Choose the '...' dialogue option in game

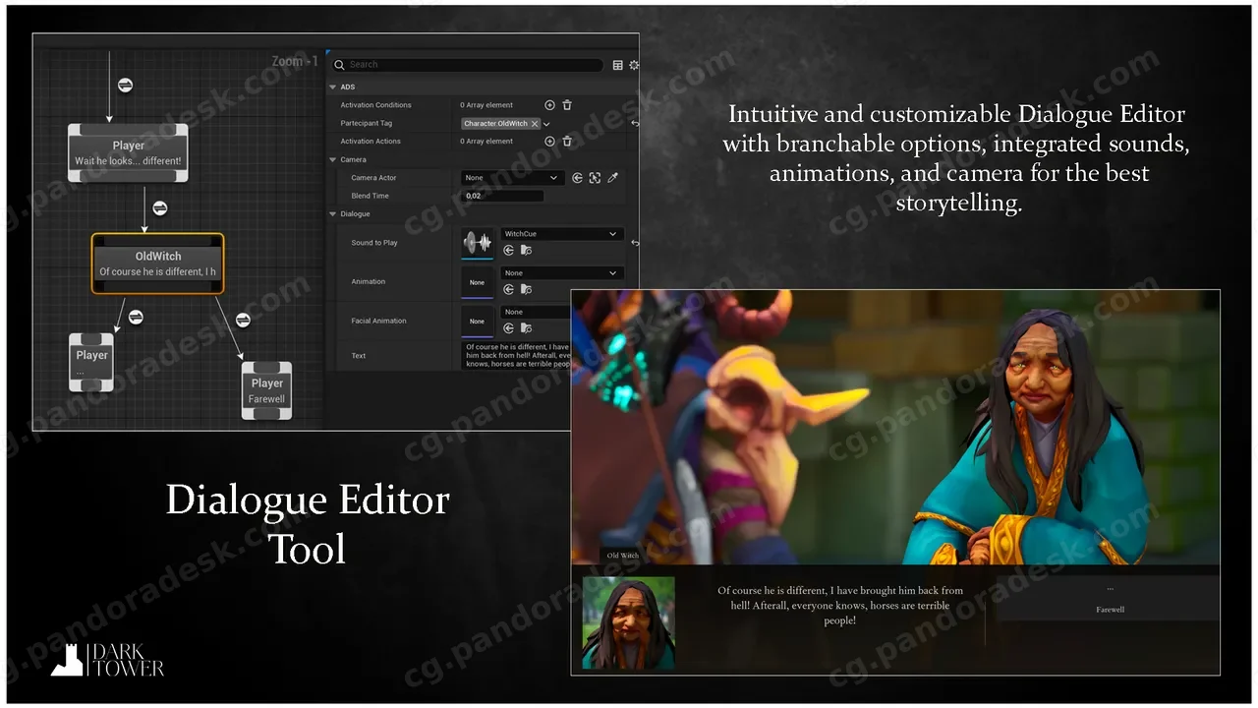pyautogui.click(x=1110, y=588)
